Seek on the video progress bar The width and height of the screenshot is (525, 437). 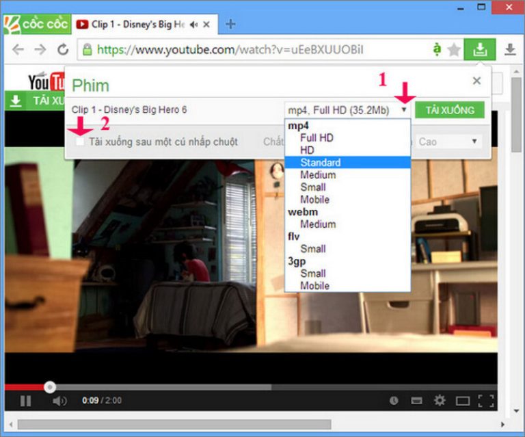(x=251, y=388)
